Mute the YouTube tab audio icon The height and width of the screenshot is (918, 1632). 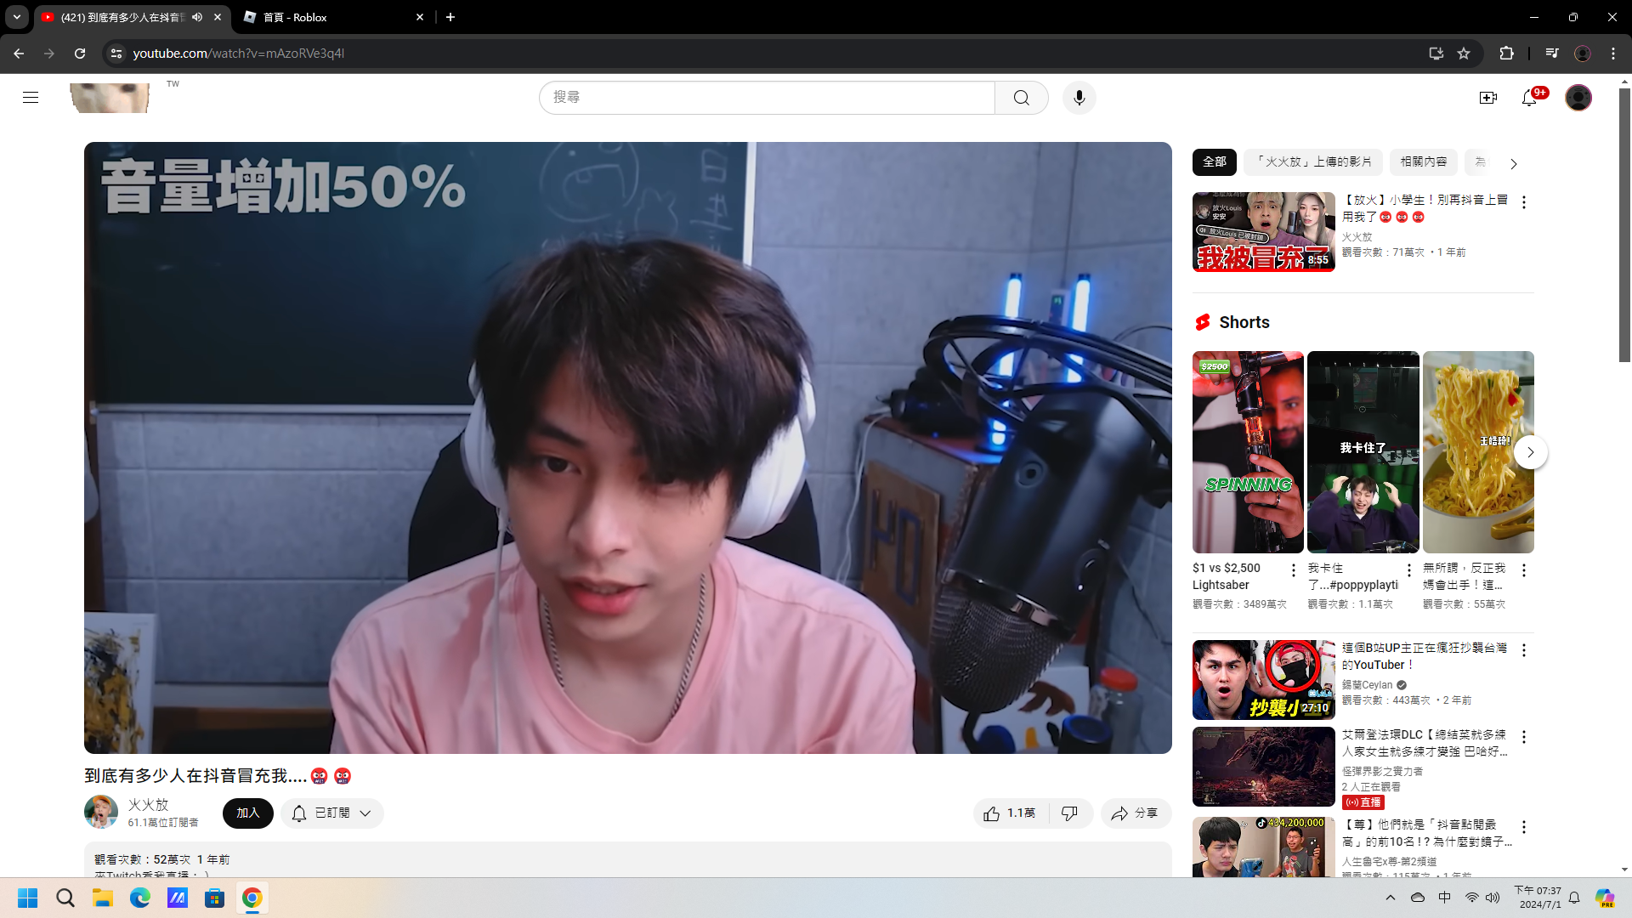tap(197, 17)
